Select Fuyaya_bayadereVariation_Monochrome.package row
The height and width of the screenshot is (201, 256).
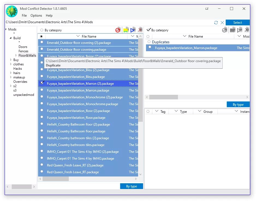[88, 104]
